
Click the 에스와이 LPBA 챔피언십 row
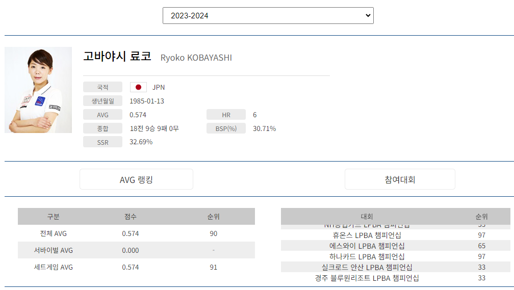point(395,246)
